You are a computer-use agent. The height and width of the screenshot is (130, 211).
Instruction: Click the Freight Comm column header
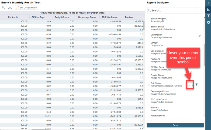pyautogui.click(x=62, y=17)
